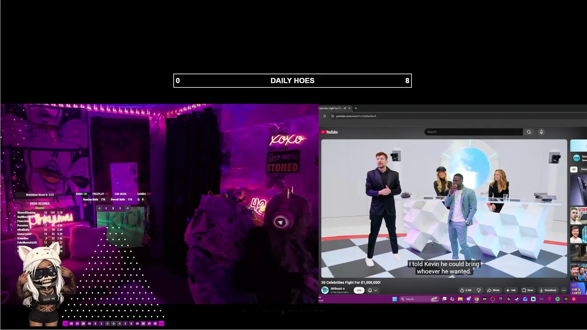This screenshot has width=587, height=330.
Task: Focus the browser address bar URL
Action: point(356,116)
